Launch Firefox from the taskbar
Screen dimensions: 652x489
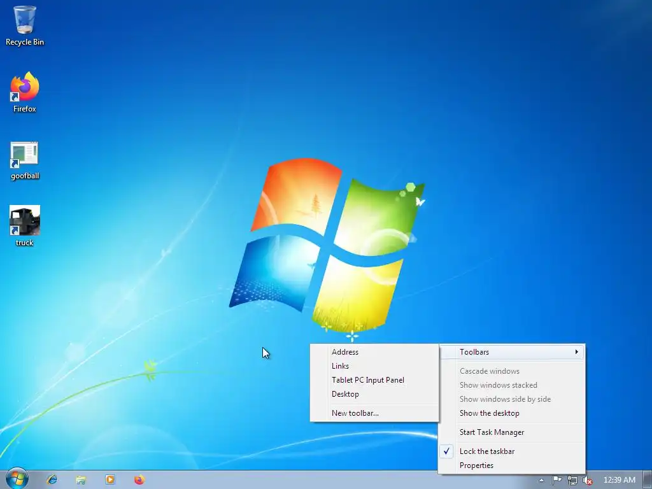pos(139,480)
